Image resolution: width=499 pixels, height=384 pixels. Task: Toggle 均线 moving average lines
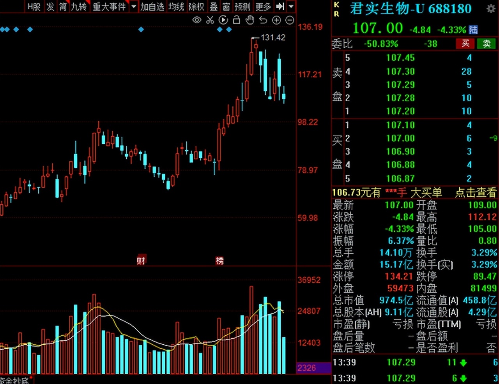176,7
